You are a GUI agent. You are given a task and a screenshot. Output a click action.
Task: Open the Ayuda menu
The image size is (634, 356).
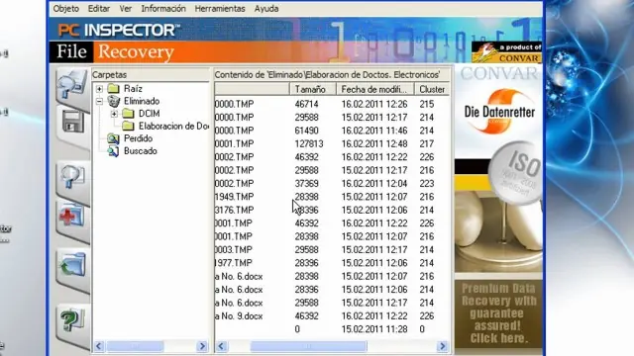(266, 9)
